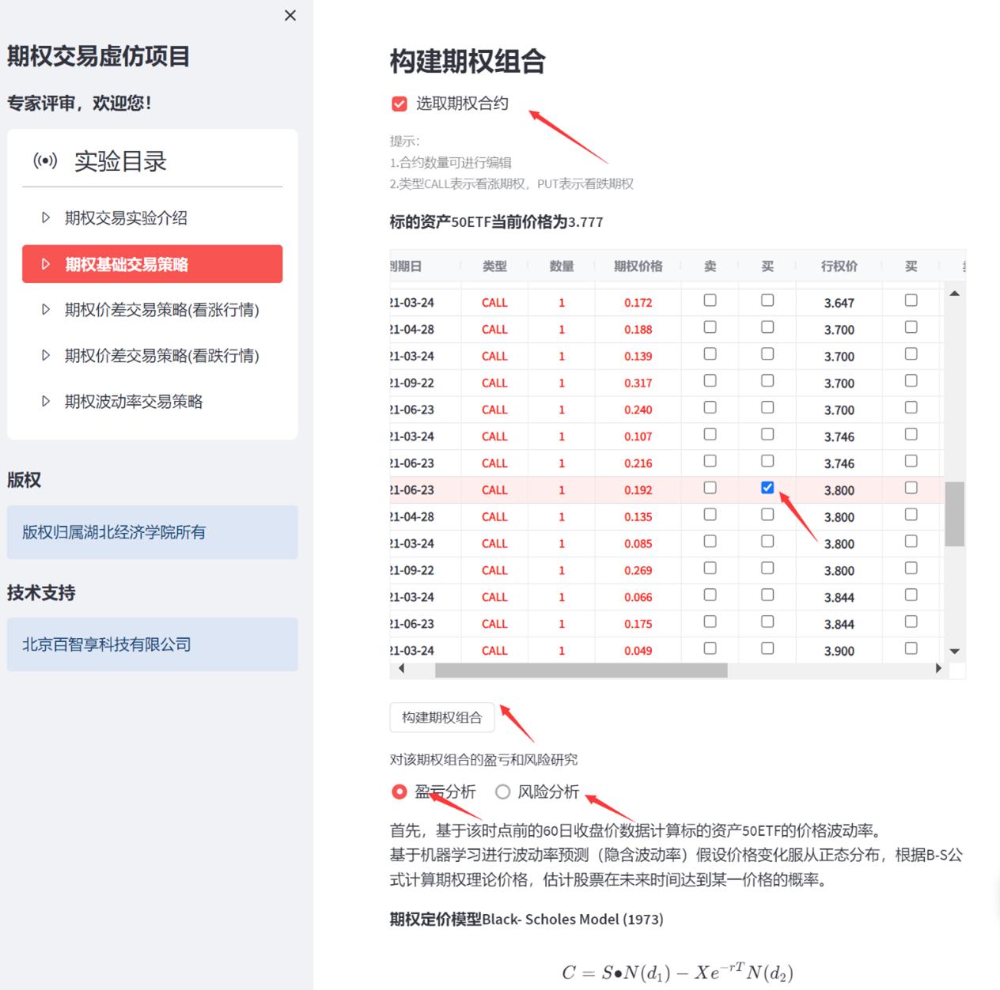Image resolution: width=1000 pixels, height=990 pixels.
Task: Click the strike price cell 3.647
Action: 839,303
